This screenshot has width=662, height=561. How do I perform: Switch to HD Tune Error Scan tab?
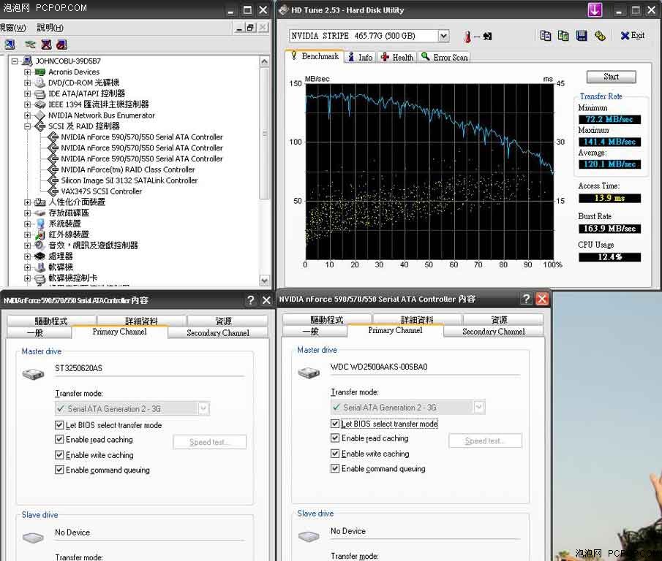(x=444, y=57)
